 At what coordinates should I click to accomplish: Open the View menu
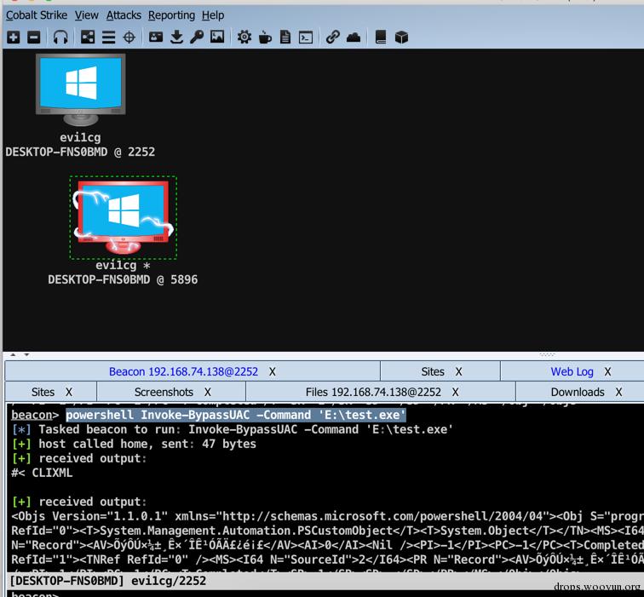pos(86,15)
